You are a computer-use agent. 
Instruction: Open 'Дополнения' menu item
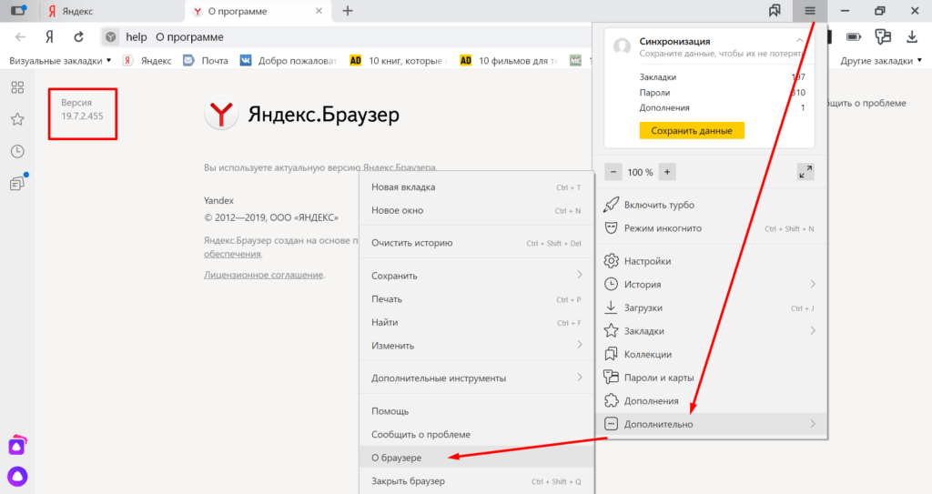pos(712,400)
